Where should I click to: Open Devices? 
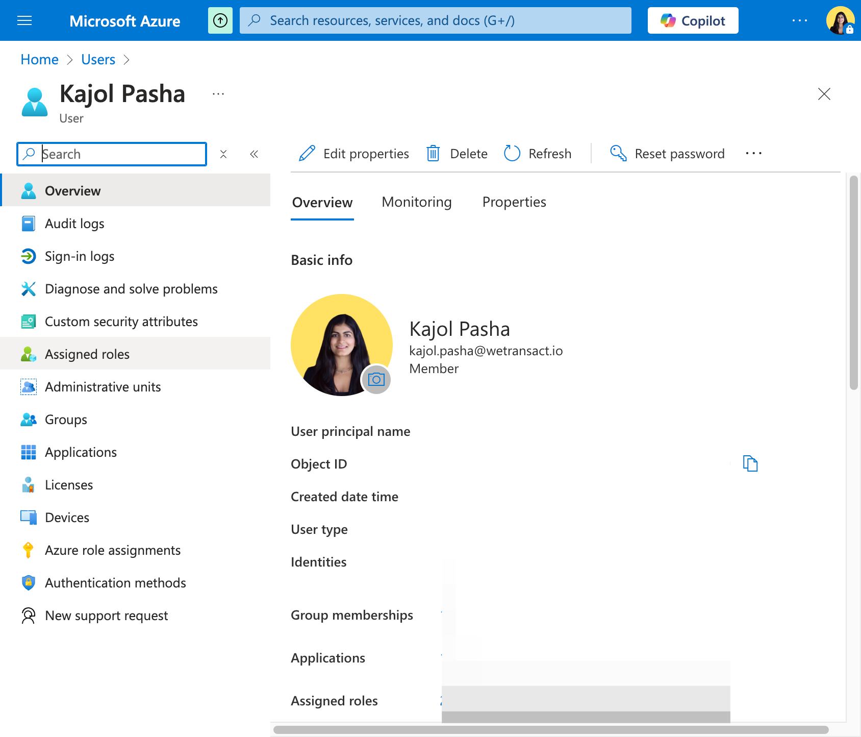(135, 517)
